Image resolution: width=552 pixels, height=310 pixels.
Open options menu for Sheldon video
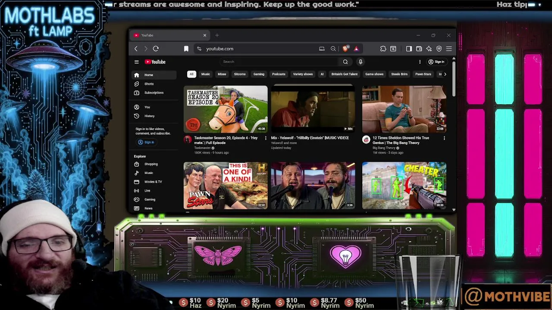pos(444,138)
